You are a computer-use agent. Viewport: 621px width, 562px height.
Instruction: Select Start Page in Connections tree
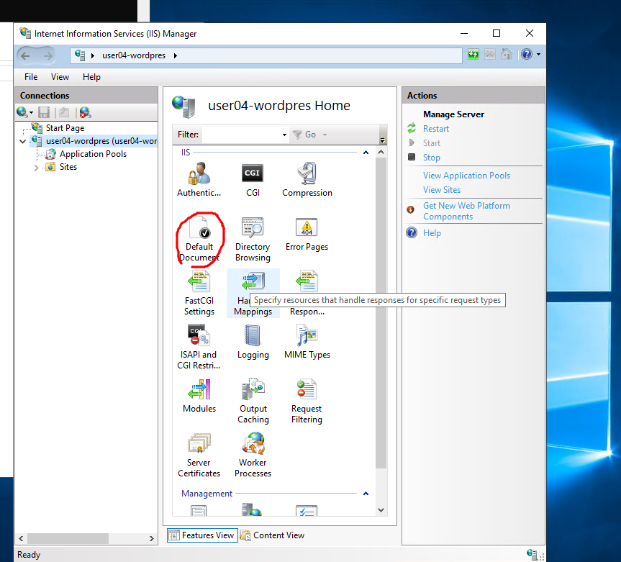[x=65, y=128]
